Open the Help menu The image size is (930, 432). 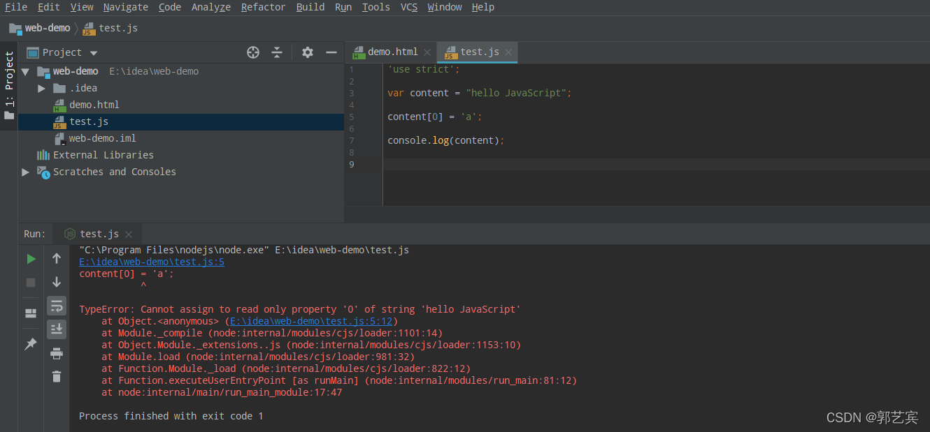[483, 7]
